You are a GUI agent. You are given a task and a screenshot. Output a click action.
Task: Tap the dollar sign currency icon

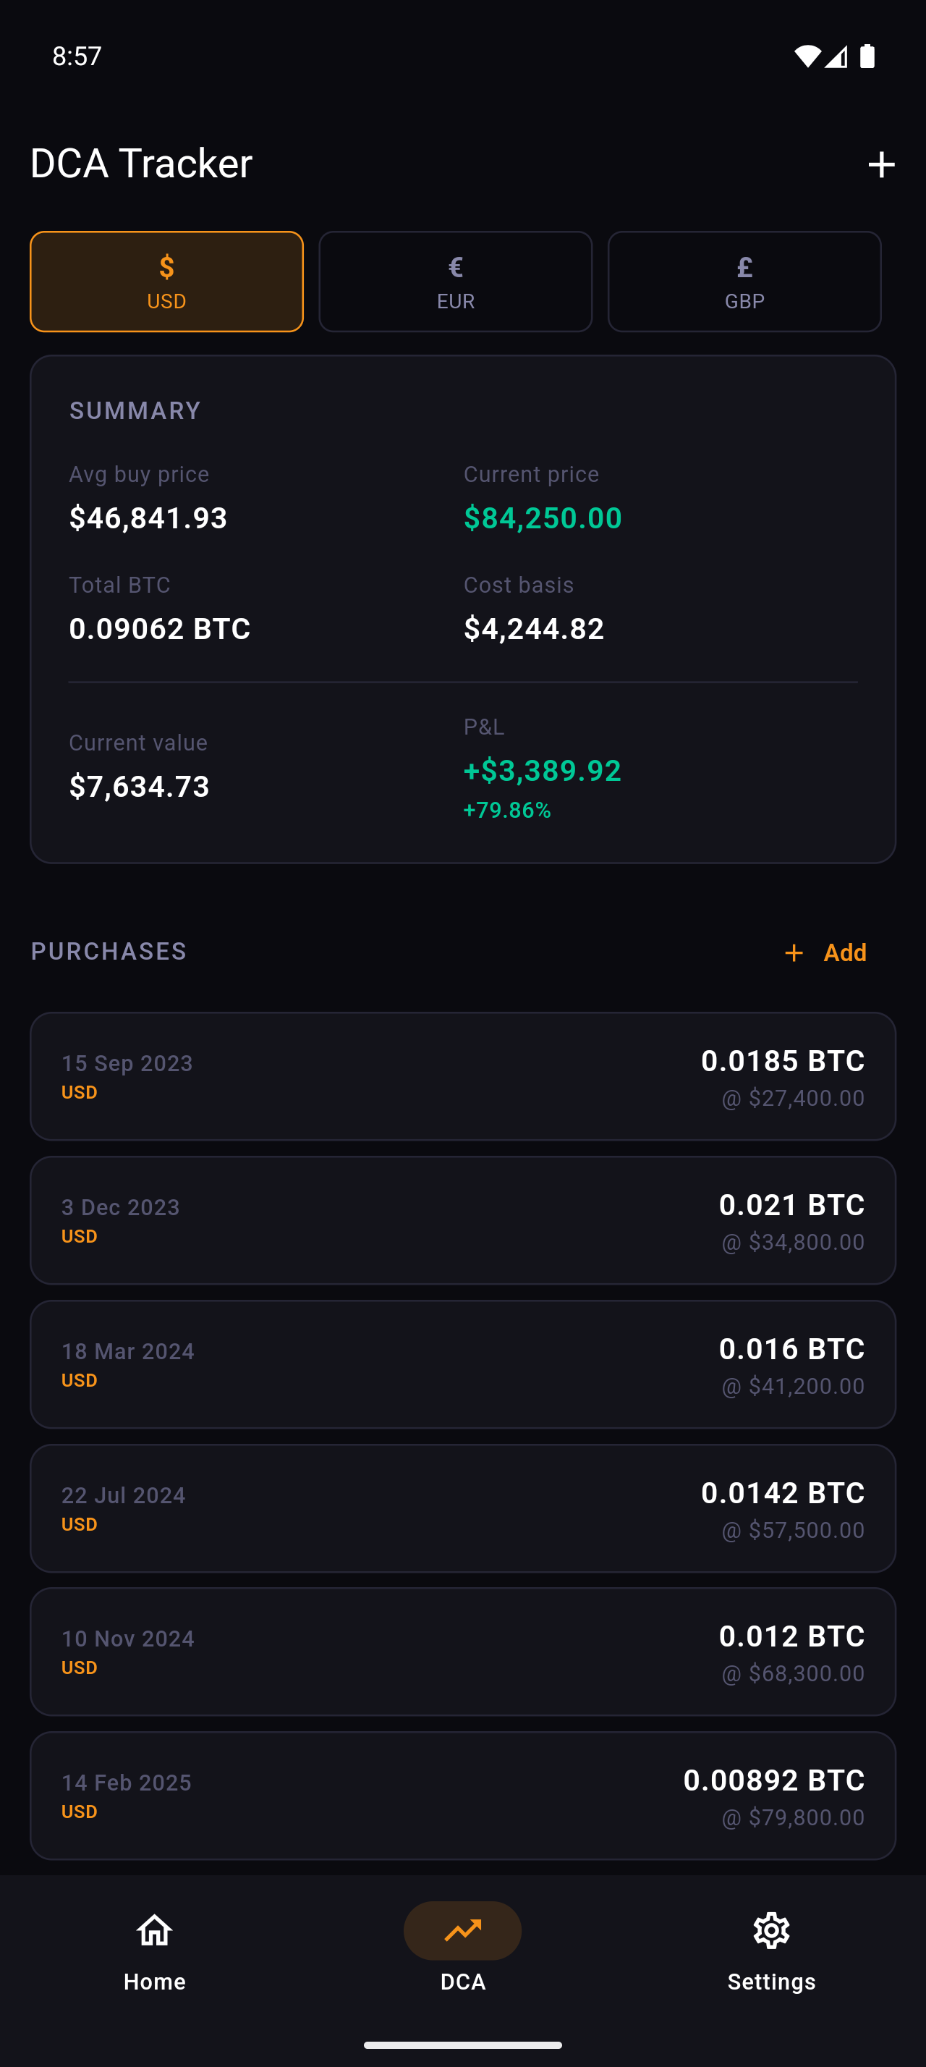pos(167,266)
